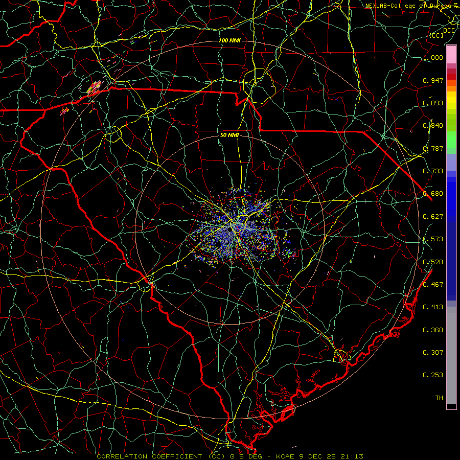Click the [CC] units label
Image resolution: width=460 pixels, height=460 pixels.
click(436, 35)
